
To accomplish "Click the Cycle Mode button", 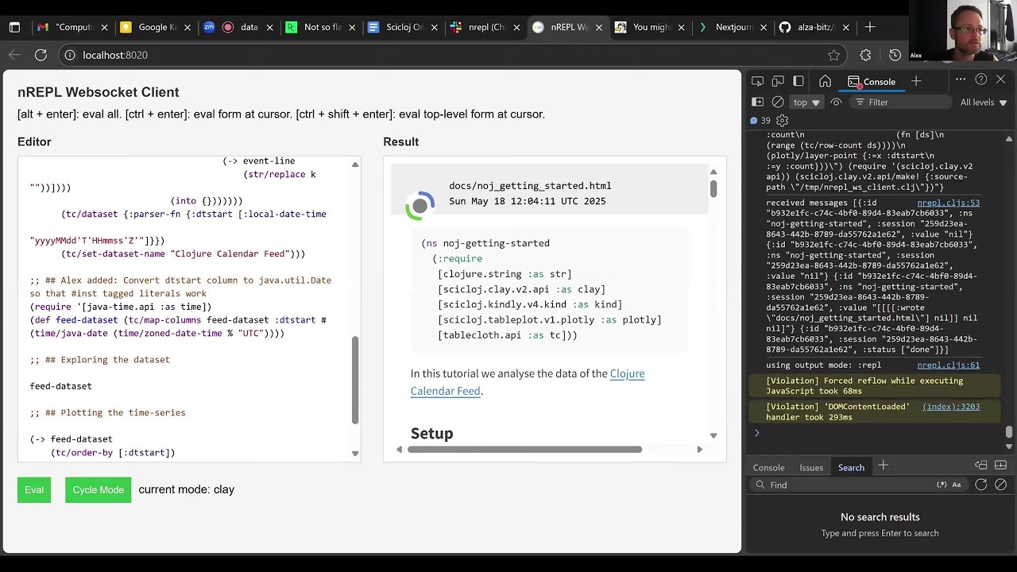I will coord(98,489).
